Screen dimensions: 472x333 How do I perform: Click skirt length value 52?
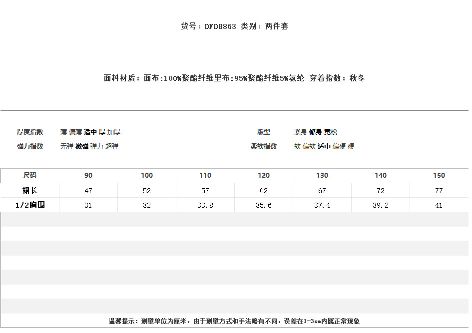coord(147,191)
